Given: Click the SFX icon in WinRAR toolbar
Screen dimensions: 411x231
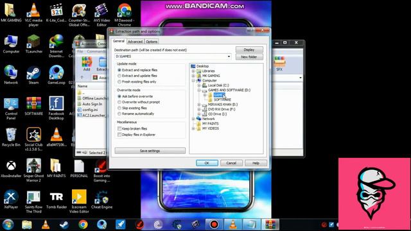Looking at the screenshot, I should (x=279, y=64).
